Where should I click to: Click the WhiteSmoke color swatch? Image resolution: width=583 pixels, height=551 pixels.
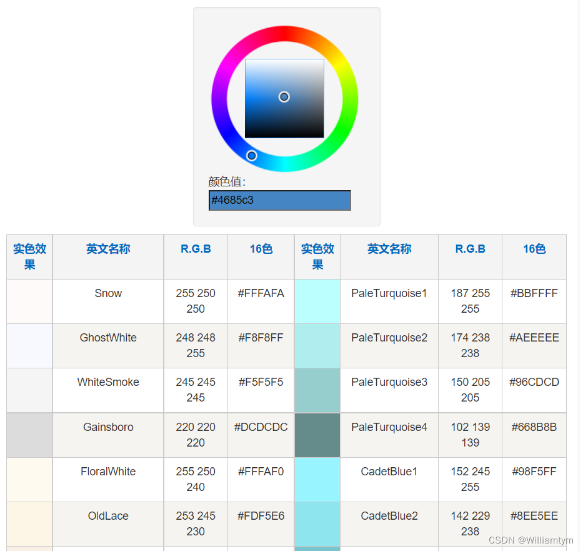29,390
